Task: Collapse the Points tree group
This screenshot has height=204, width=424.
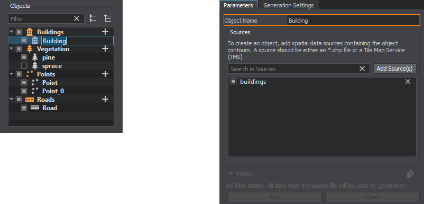Action: coord(11,74)
